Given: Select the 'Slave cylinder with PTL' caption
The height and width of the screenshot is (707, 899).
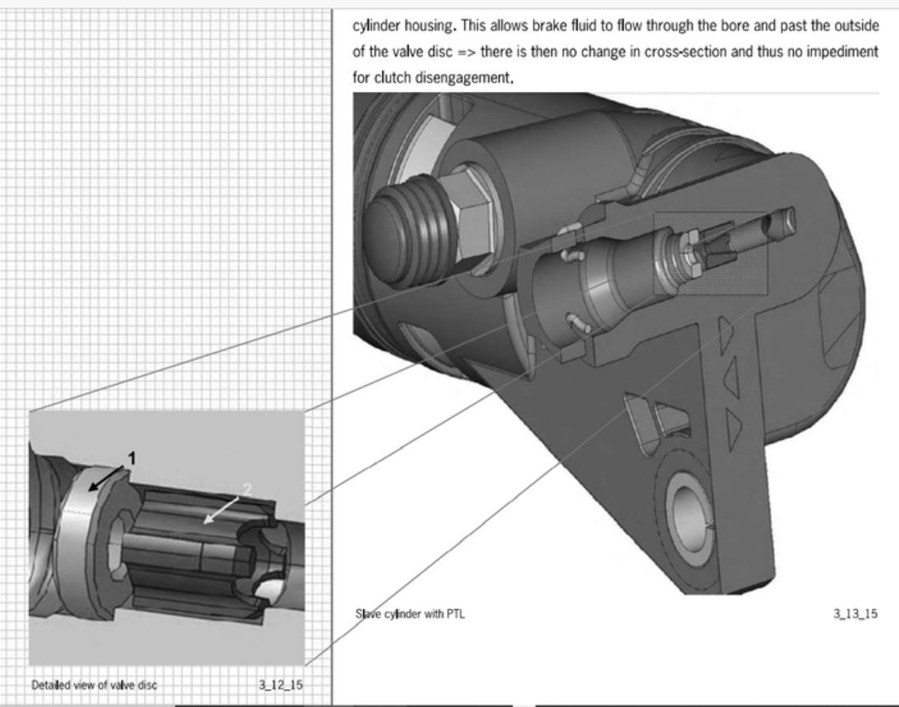Looking at the screenshot, I should tap(409, 613).
